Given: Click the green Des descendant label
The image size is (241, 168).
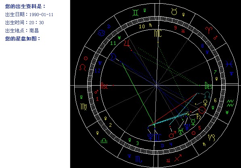Looking at the screenshot, I should 208,86.
